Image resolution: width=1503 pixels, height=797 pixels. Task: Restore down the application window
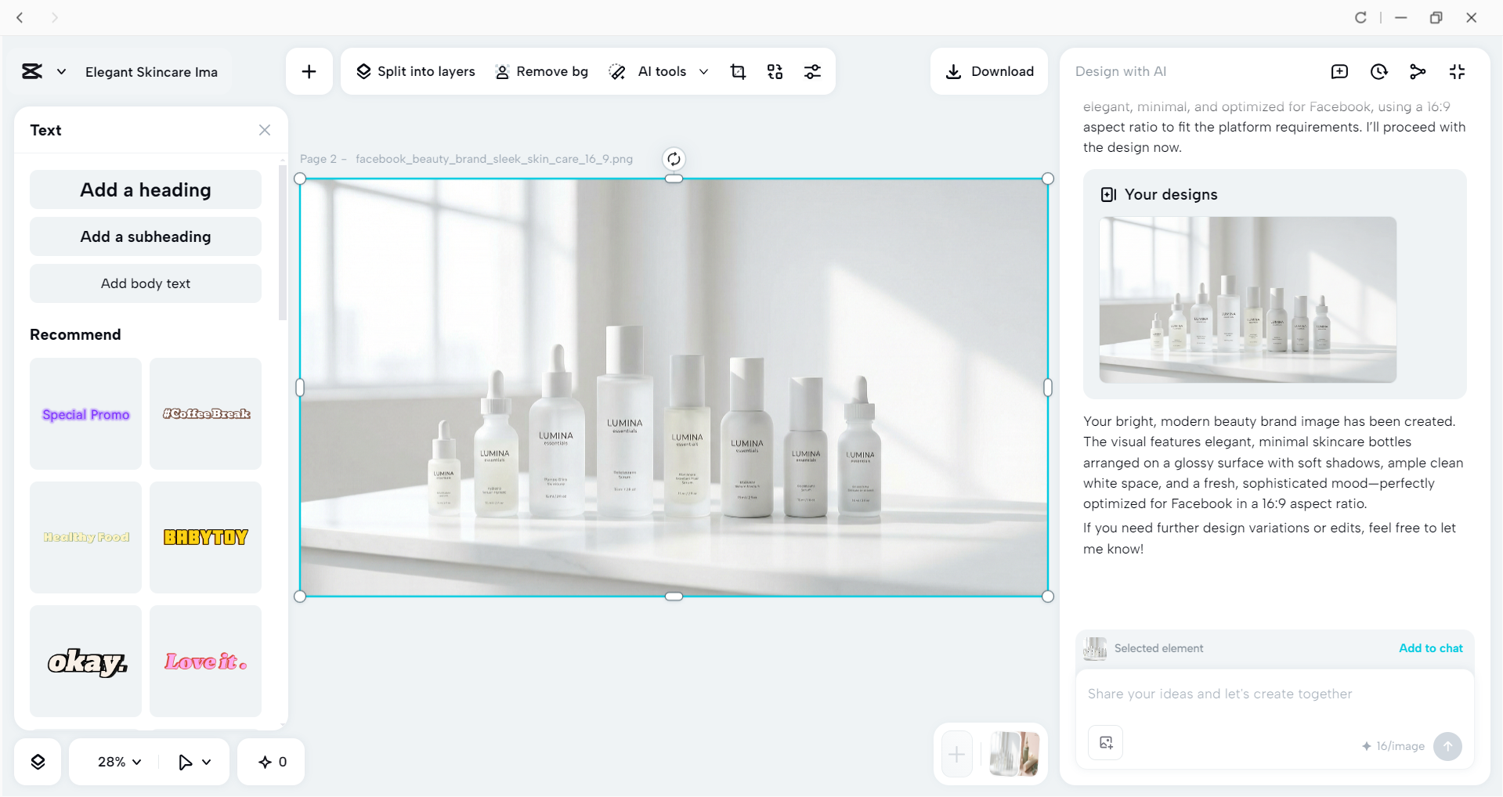pyautogui.click(x=1436, y=17)
